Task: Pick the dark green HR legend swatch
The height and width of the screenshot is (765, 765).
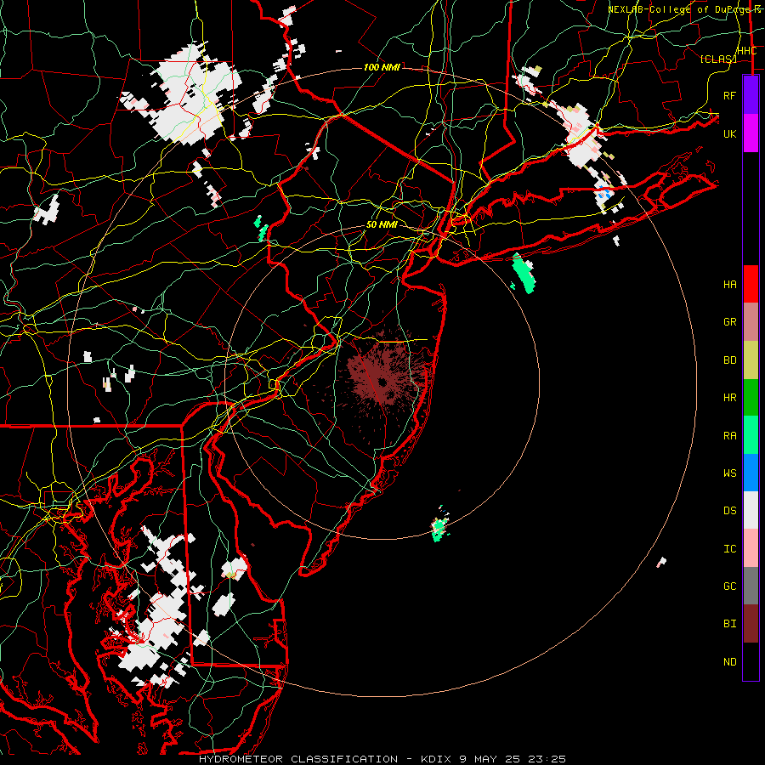Action: [751, 398]
